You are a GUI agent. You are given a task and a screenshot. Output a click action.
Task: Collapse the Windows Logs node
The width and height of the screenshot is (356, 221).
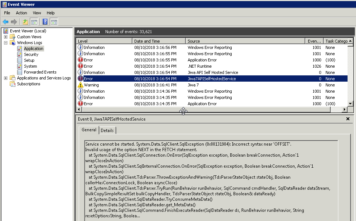click(x=6, y=43)
